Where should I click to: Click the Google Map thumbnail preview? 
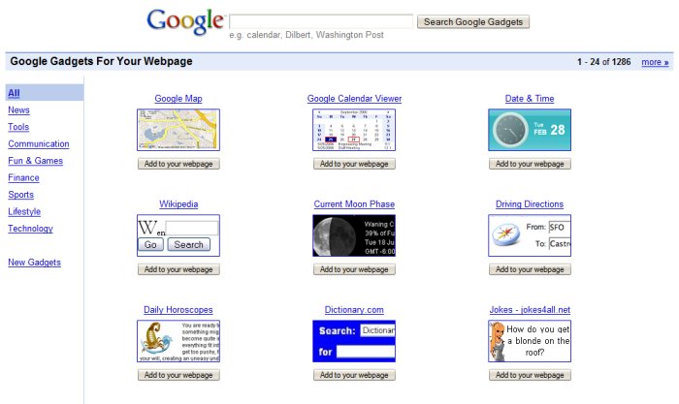point(178,130)
